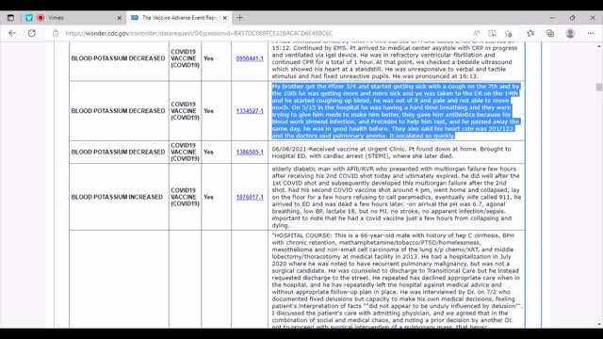Add this page to favorites
Viewport: 603px width, 339px height.
509,34
